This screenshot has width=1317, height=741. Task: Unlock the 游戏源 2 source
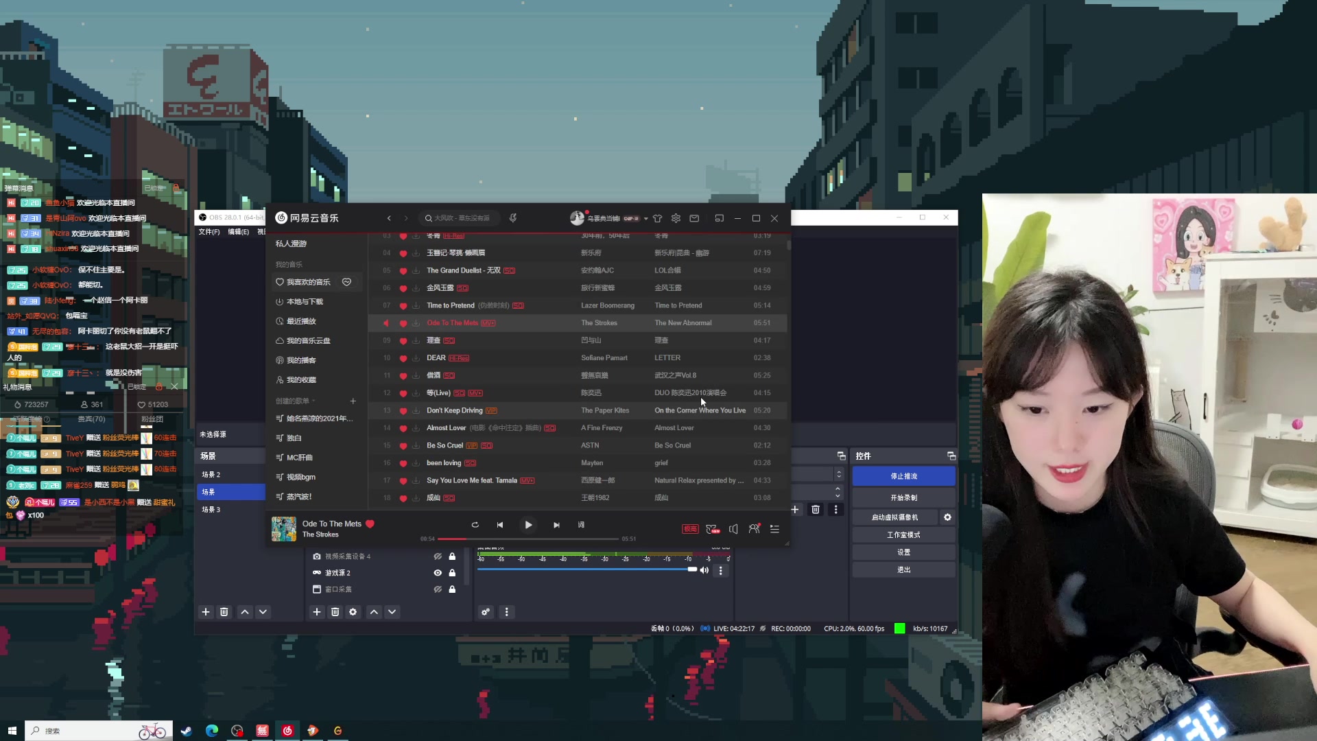(452, 573)
